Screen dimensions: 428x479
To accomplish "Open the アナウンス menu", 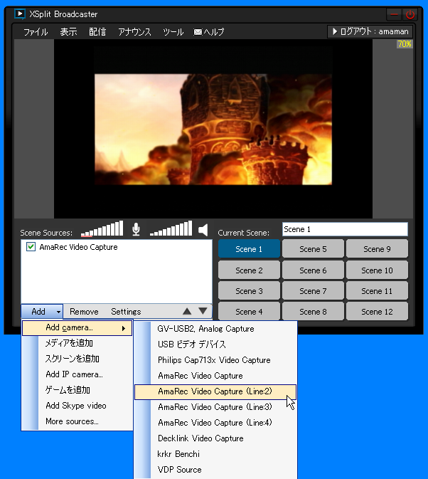I will click(x=134, y=32).
